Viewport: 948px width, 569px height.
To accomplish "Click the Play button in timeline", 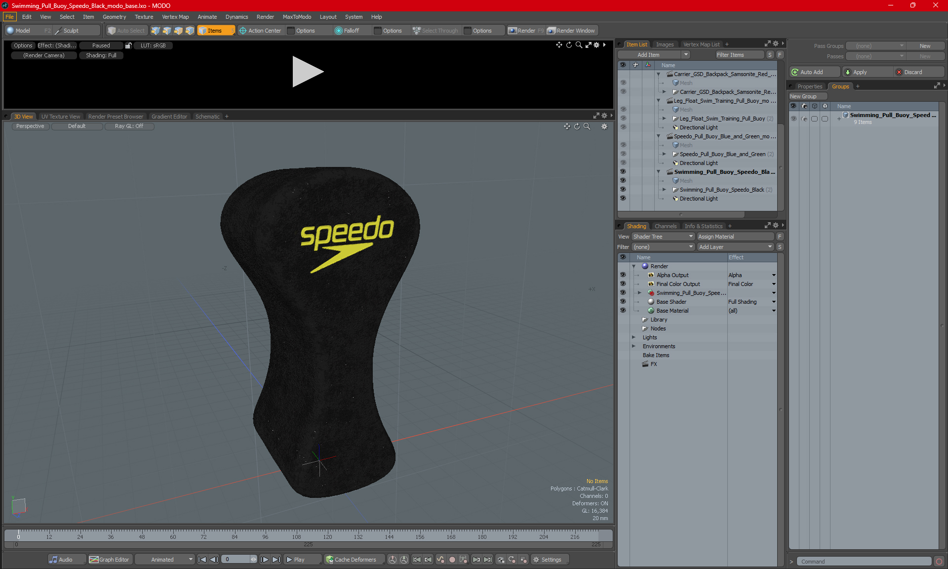I will pyautogui.click(x=302, y=560).
